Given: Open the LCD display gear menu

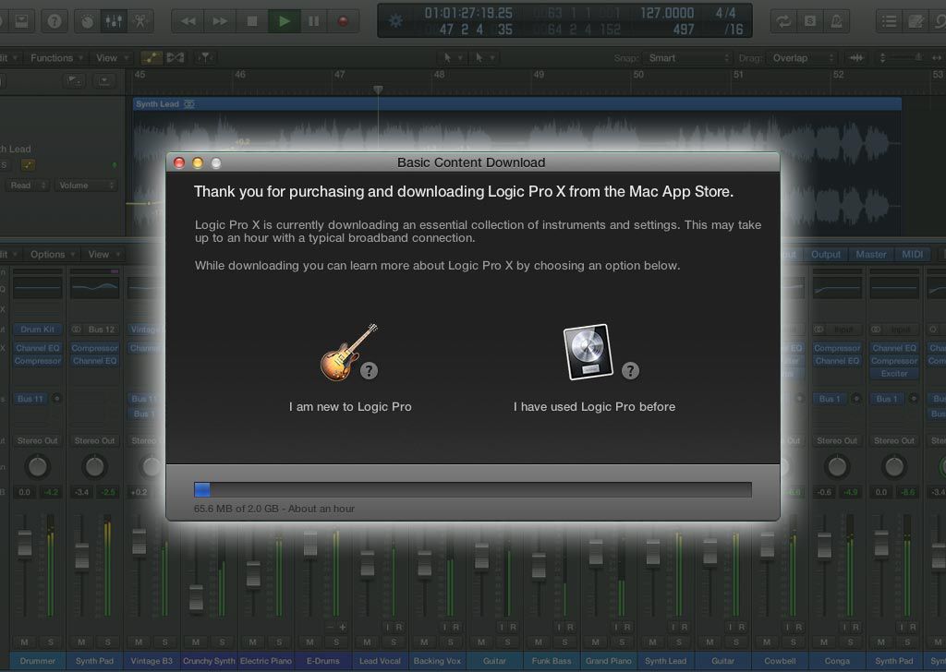Looking at the screenshot, I should (x=395, y=21).
